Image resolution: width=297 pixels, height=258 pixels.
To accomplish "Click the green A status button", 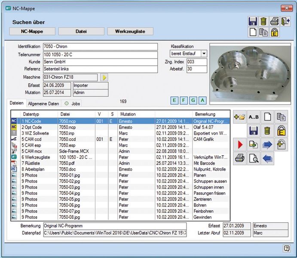I will click(202, 100).
